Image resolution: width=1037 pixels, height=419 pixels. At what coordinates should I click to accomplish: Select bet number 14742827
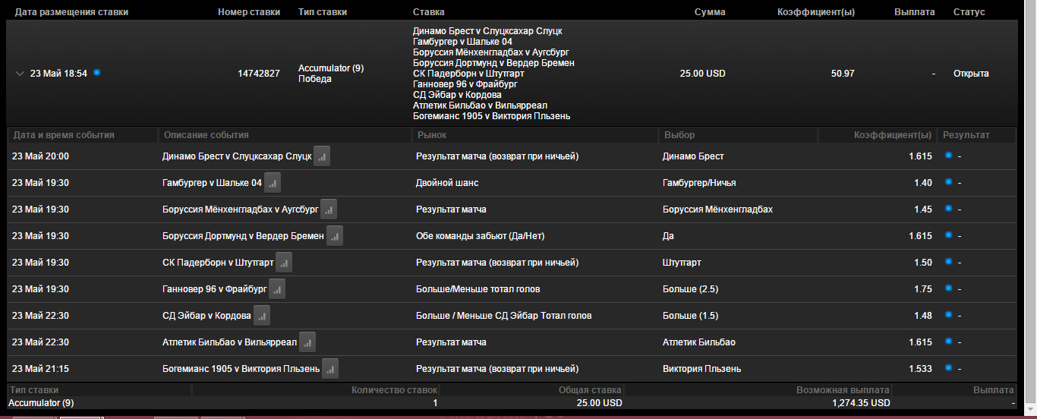tap(259, 74)
